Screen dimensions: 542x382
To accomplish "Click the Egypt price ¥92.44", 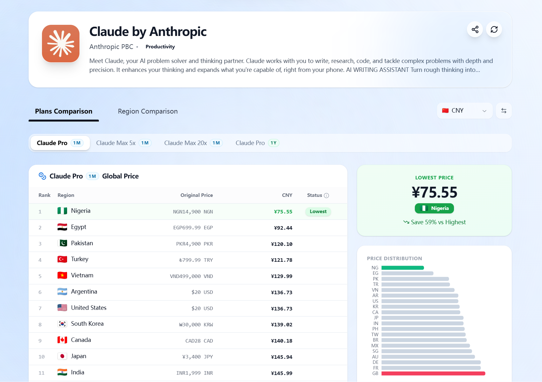I will [x=283, y=228].
